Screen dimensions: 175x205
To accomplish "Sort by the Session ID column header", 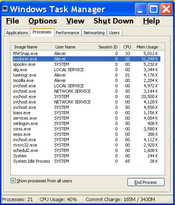I will (x=106, y=47).
